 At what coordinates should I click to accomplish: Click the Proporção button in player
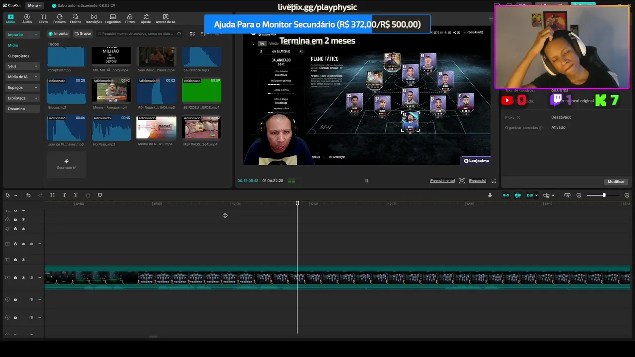[477, 181]
